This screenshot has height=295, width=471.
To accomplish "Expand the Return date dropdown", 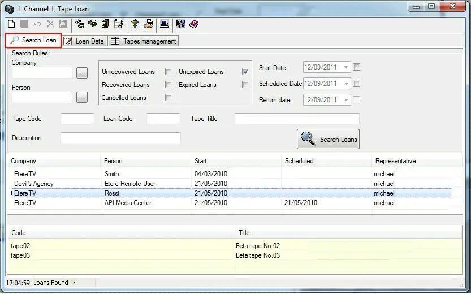I will pyautogui.click(x=345, y=100).
